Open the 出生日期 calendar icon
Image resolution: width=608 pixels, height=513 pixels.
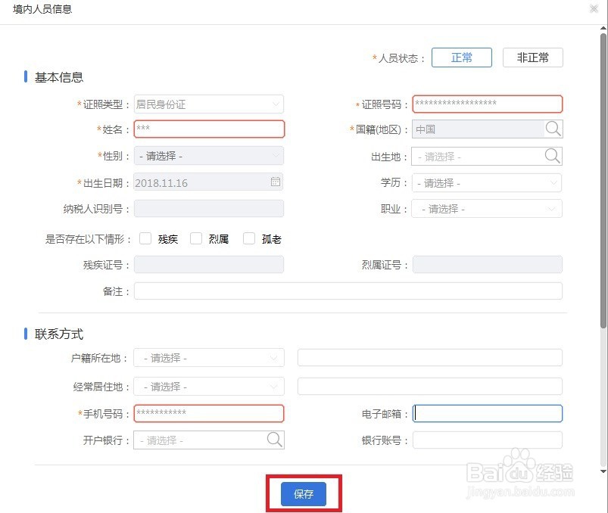point(276,182)
